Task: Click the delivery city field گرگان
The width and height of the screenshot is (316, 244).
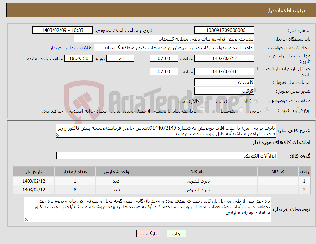Action: point(224,91)
